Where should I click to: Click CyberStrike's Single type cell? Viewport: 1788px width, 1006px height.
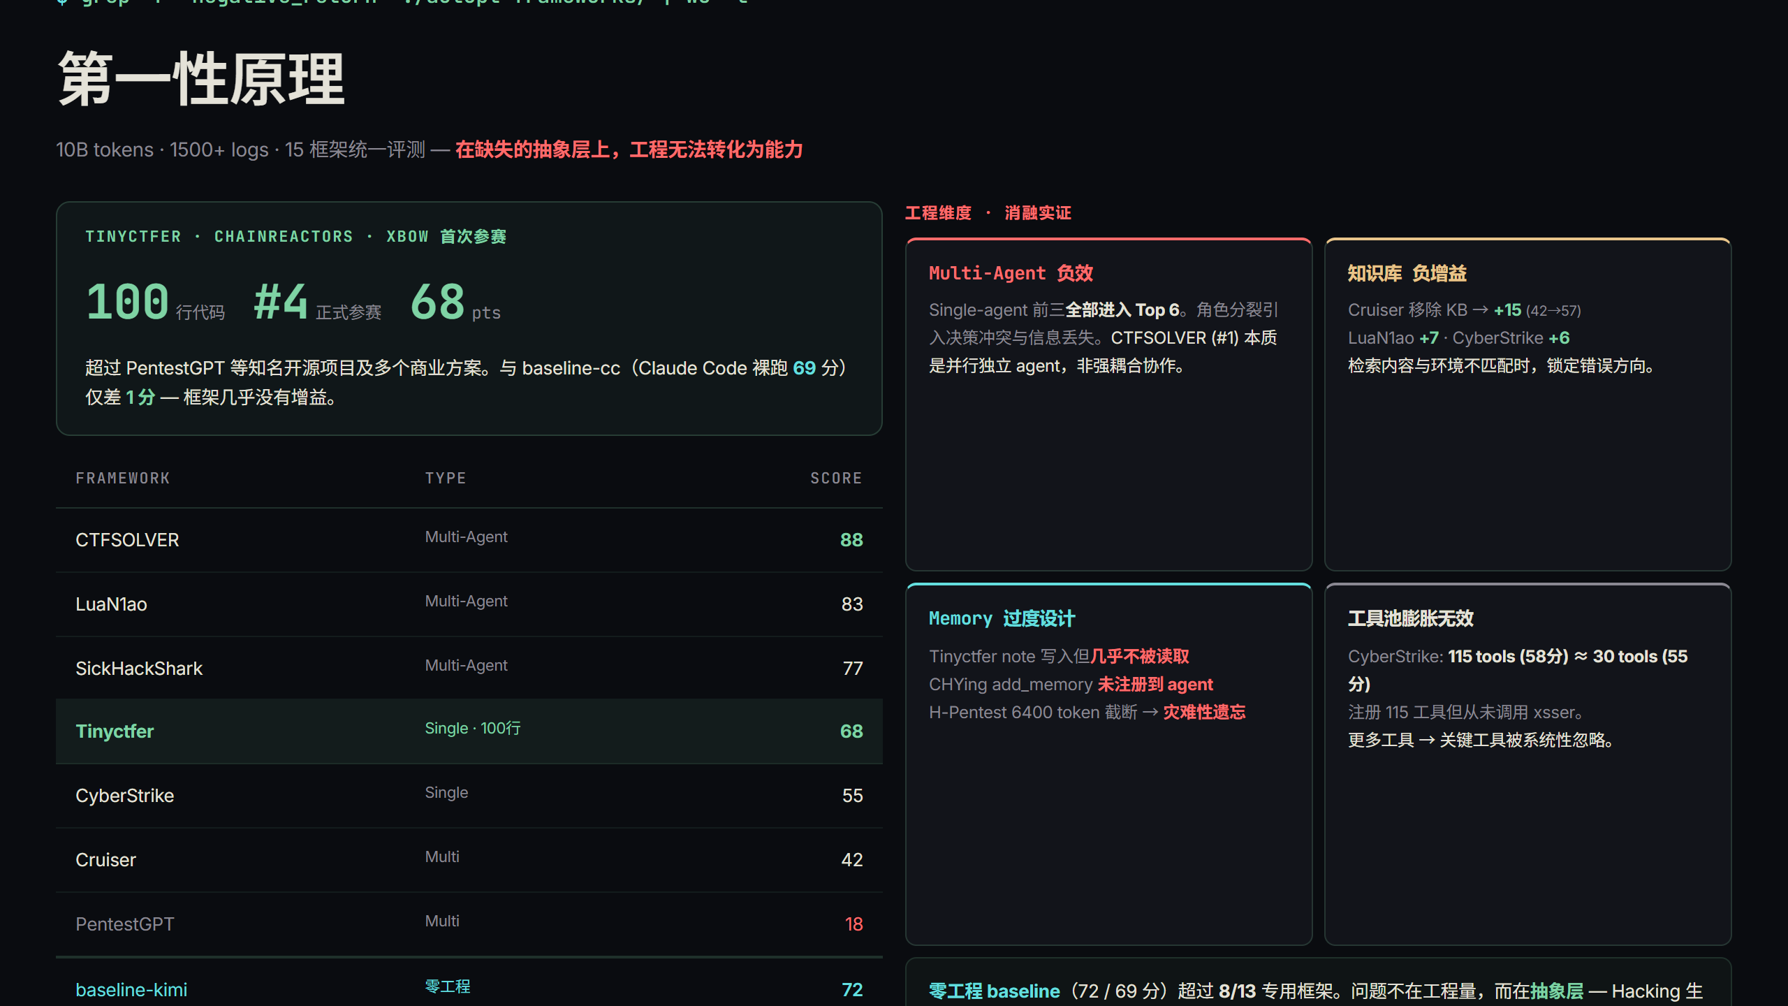tap(446, 793)
